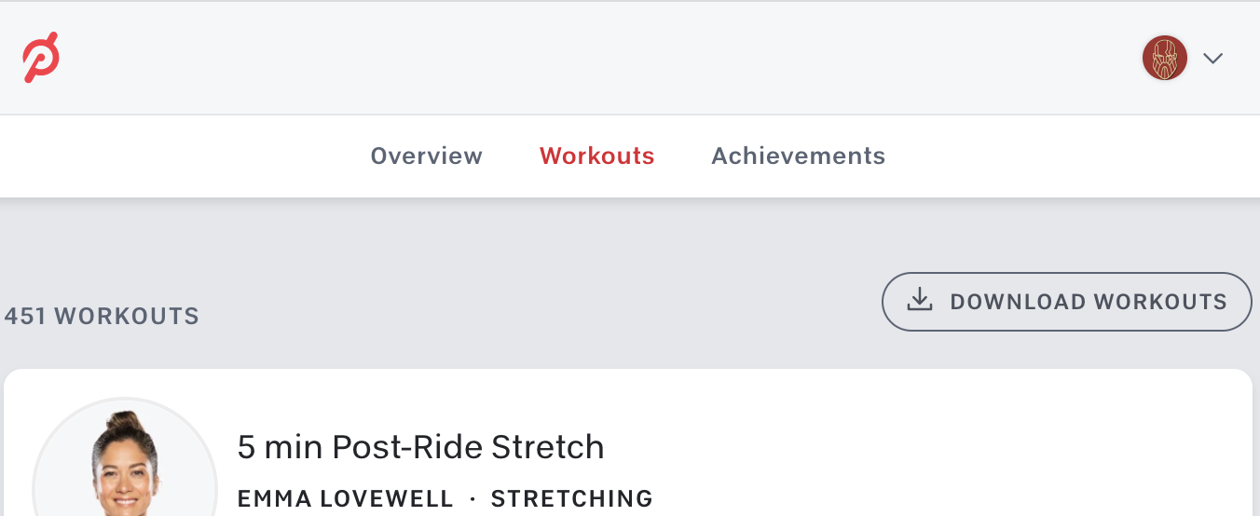Click the 'Download Workouts' text label
The height and width of the screenshot is (516, 1260).
pyautogui.click(x=1089, y=302)
